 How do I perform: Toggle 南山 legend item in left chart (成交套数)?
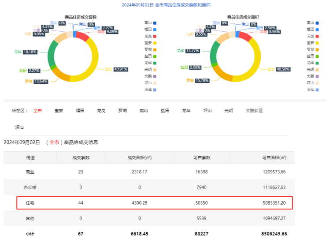[x=150, y=22]
